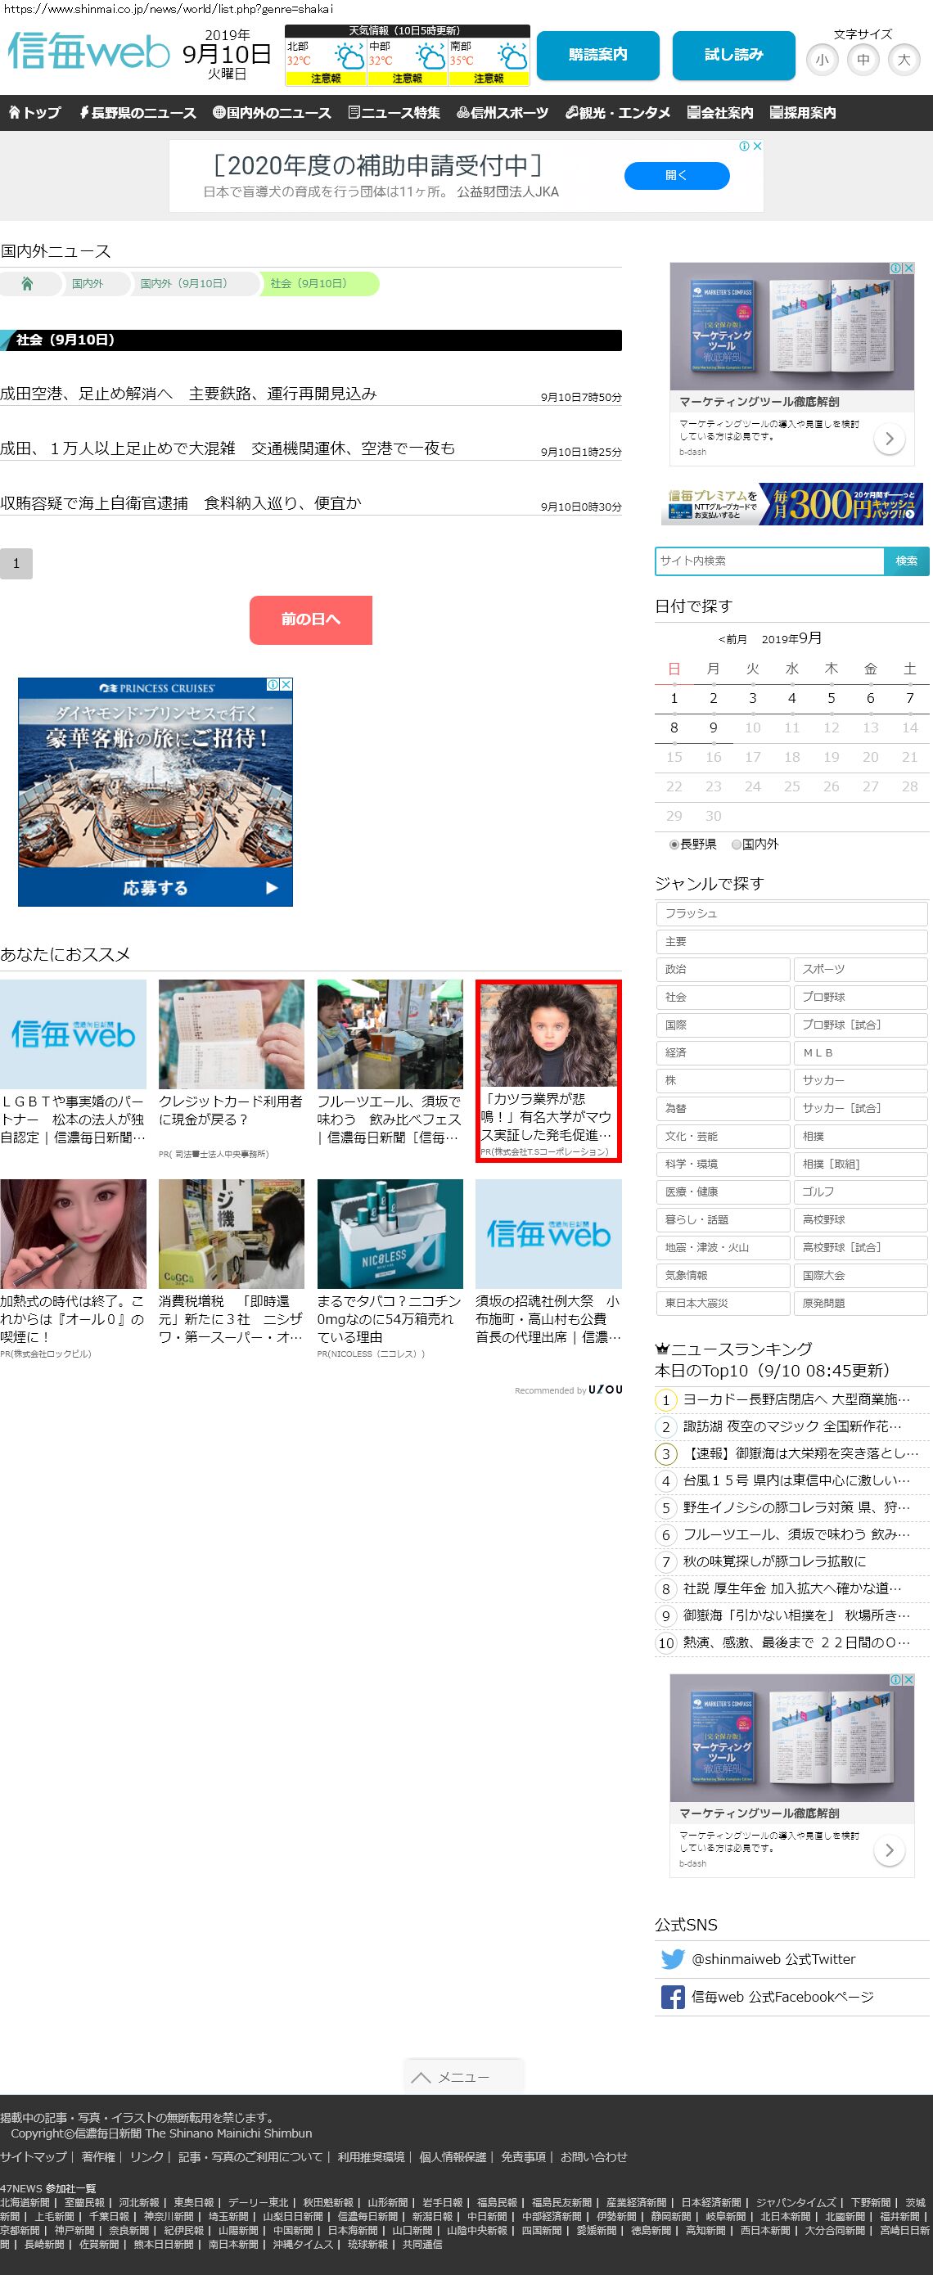Open ranking item ヨーカドー長野店閉店へ
The image size is (933, 2275).
[x=796, y=1400]
